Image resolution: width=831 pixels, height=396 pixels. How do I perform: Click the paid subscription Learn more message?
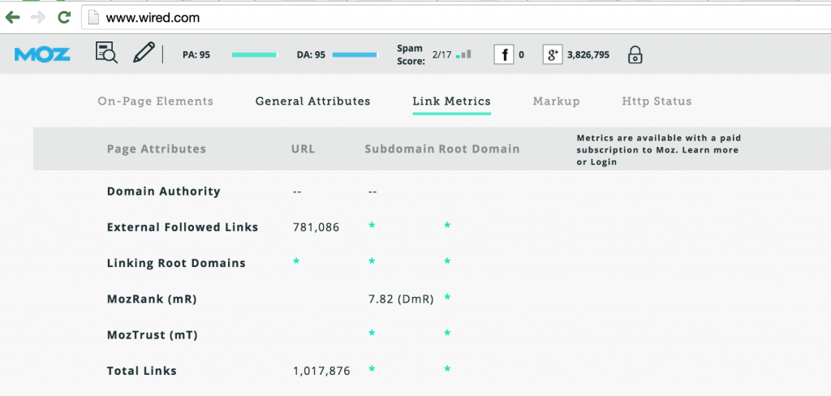point(657,150)
